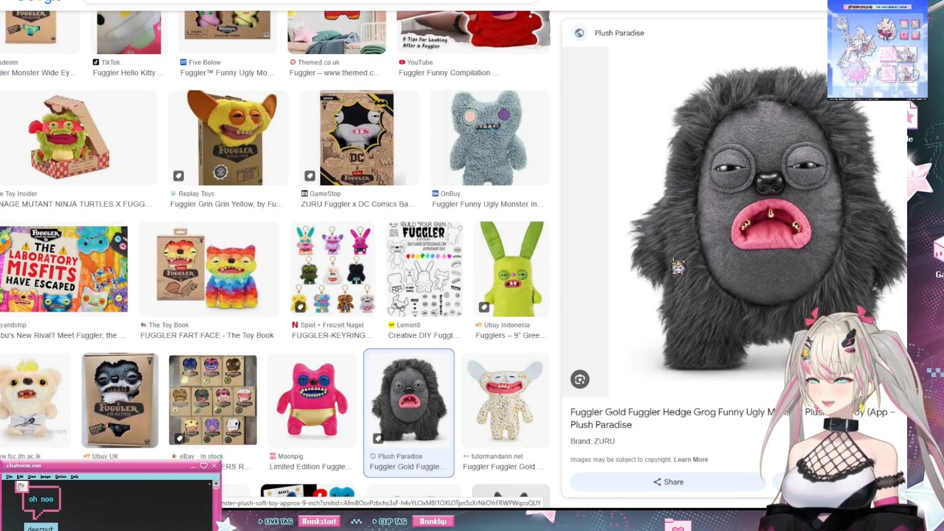Image resolution: width=944 pixels, height=531 pixels.
Task: Click the Plush Paradise source name in preview header
Action: click(619, 33)
